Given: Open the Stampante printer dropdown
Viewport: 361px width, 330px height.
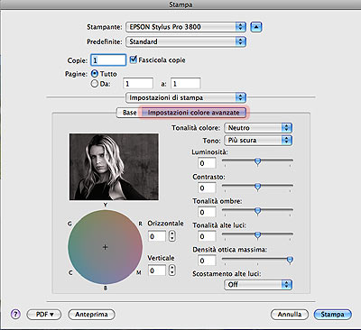Looking at the screenshot, I should (186, 27).
